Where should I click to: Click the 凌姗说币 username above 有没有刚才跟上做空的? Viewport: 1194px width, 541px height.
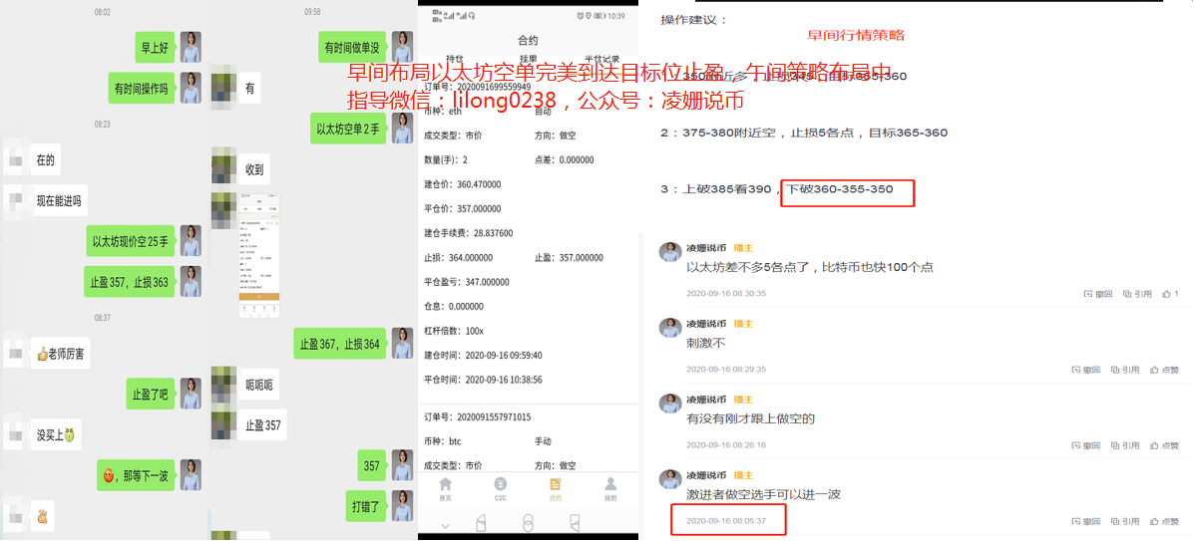coord(705,400)
